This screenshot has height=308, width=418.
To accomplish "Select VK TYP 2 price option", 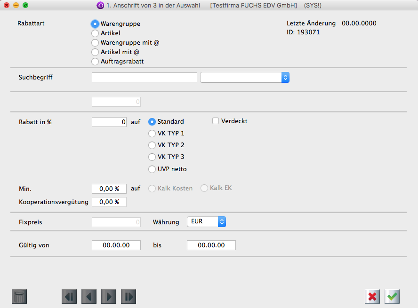I will coord(152,145).
